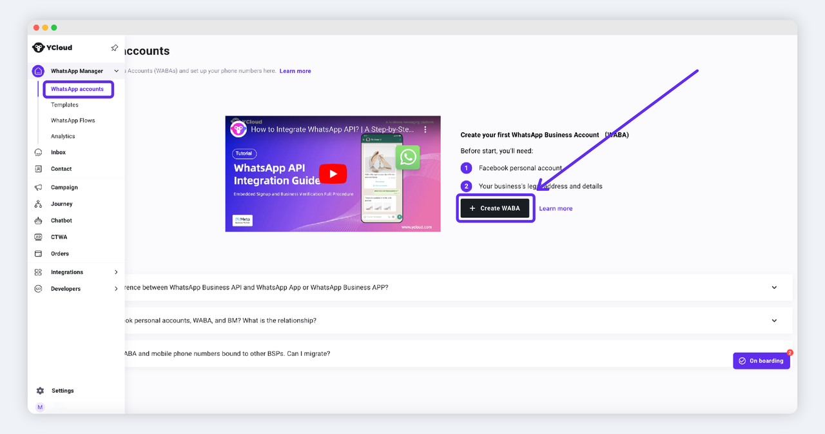Open video options three-dot menu
This screenshot has height=434, width=825.
click(x=425, y=130)
